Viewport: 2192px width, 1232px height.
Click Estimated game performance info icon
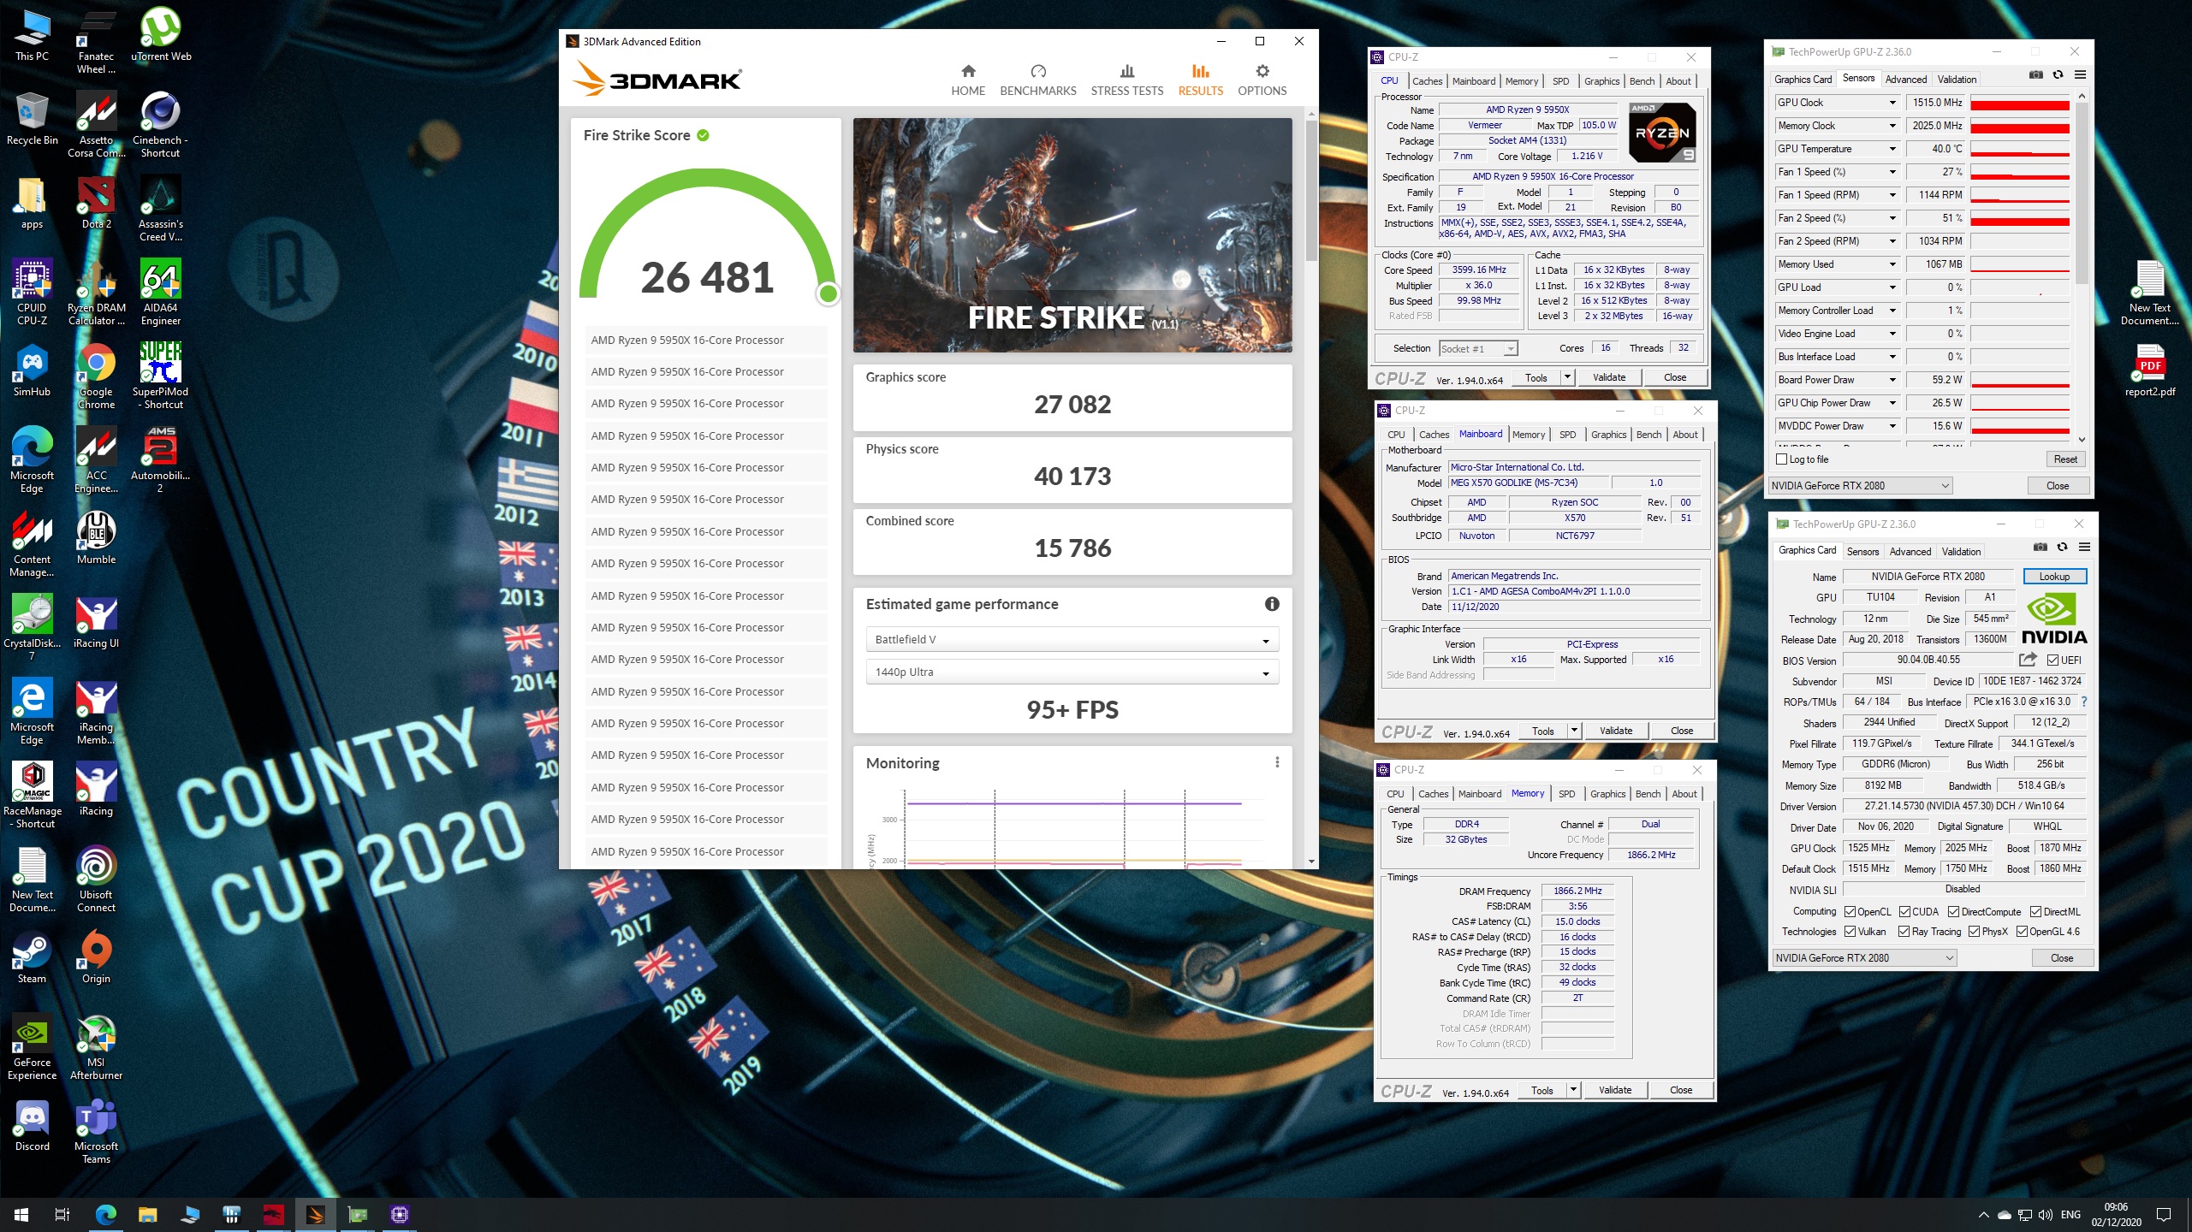point(1272,604)
